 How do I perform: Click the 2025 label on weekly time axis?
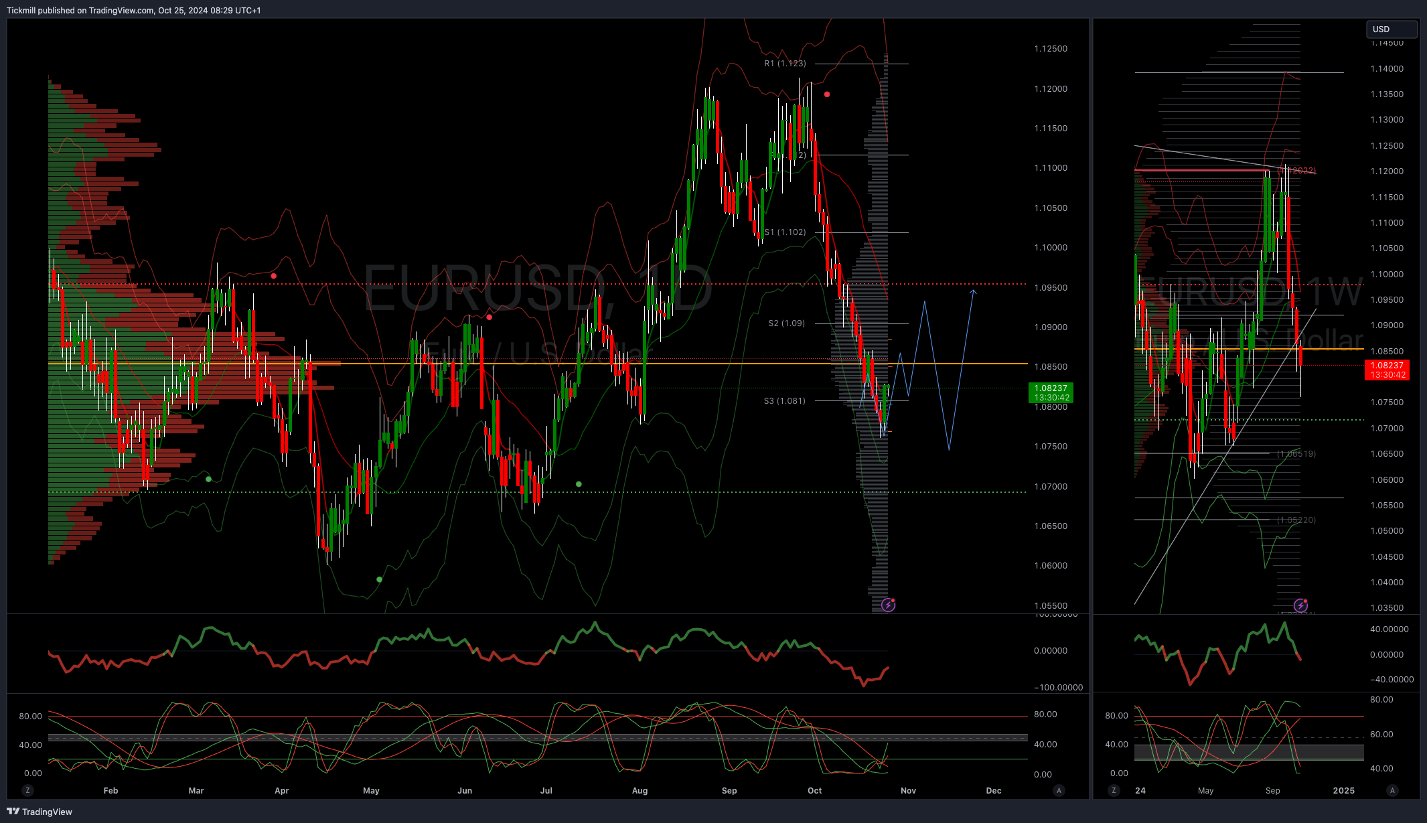point(1344,791)
